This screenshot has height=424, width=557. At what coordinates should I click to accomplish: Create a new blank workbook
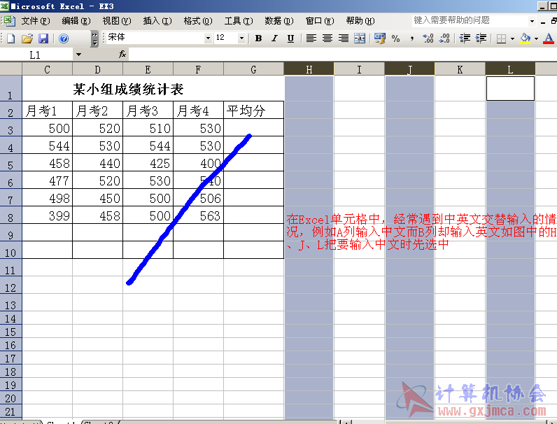point(11,38)
